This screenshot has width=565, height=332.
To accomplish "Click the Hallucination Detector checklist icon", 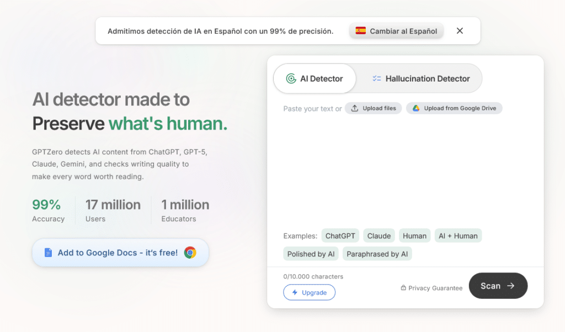I will pos(376,78).
